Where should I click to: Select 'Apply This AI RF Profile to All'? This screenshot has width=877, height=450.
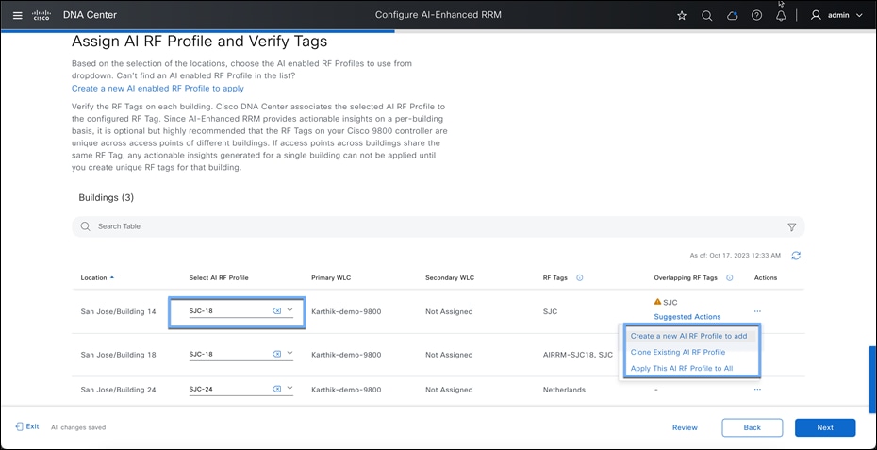coord(681,368)
